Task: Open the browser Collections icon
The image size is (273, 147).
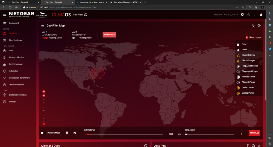Action: (256, 7)
